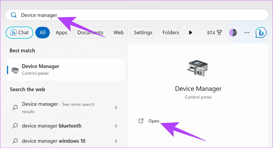Click Open for Device Manager
This screenshot has height=148, width=273.
tap(154, 121)
